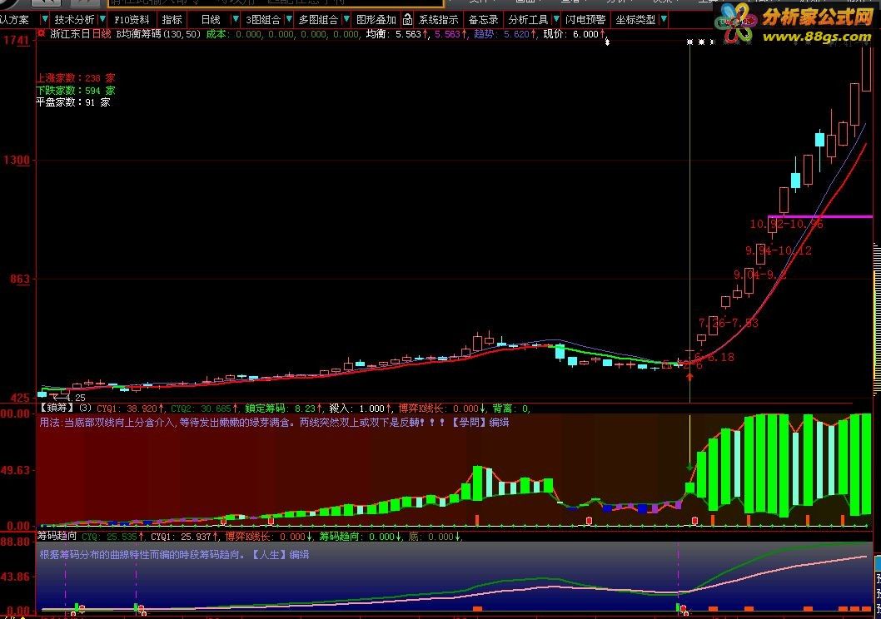Select the 技术分析 toolbar tab
The image size is (881, 619).
(74, 20)
